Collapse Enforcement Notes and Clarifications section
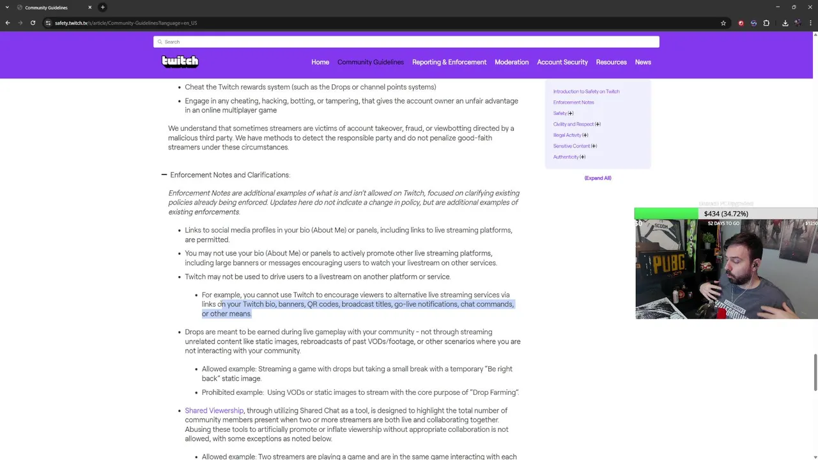 point(164,174)
